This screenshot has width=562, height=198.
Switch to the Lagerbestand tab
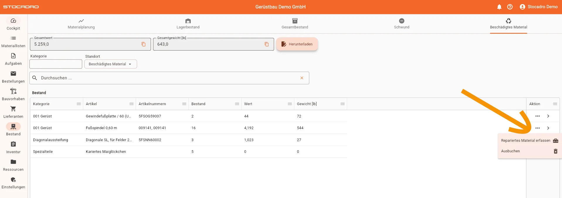pyautogui.click(x=188, y=24)
